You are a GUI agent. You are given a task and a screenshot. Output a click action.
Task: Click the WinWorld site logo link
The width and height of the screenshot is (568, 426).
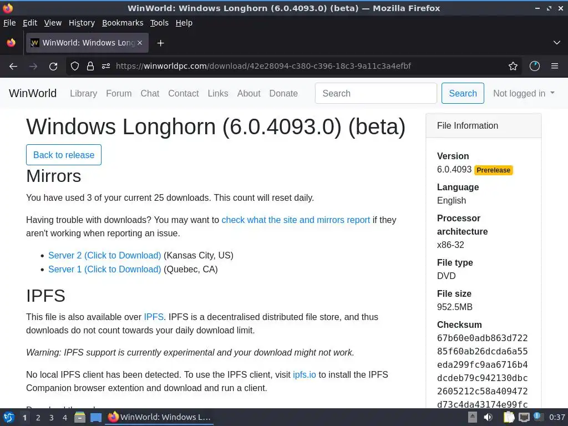[33, 93]
